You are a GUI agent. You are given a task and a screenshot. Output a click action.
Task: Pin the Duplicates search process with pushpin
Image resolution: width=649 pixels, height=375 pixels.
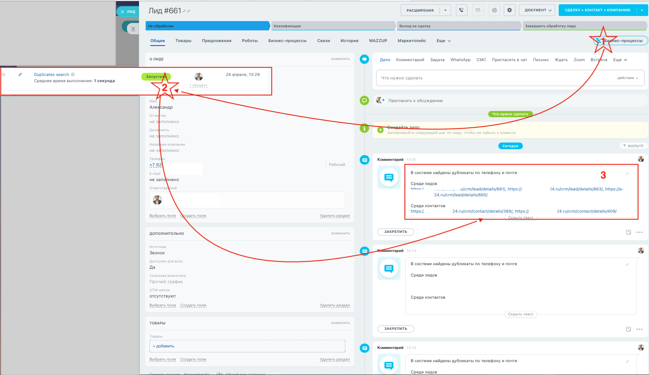point(20,74)
